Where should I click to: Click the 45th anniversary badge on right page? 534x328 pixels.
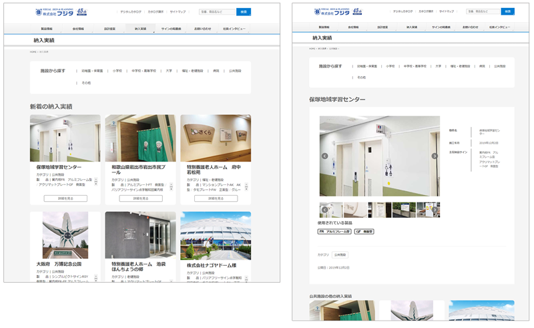357,11
